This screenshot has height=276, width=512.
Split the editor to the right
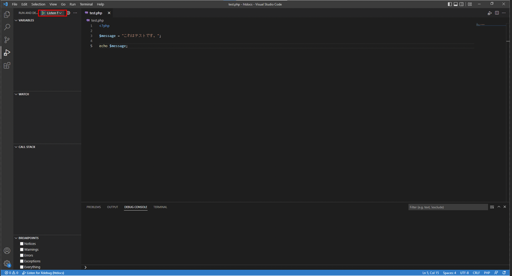[497, 13]
